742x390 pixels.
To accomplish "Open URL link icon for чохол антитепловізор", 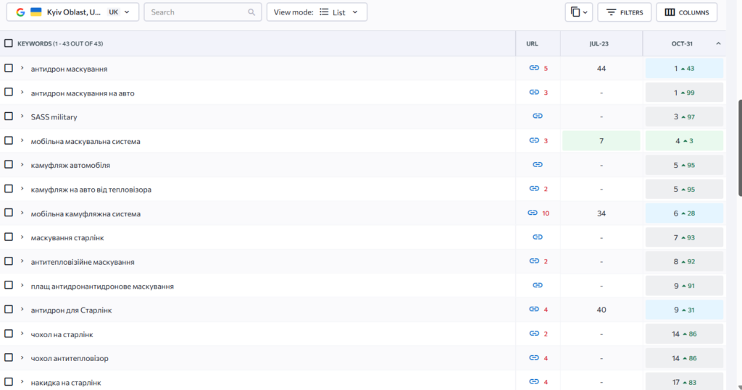I will click(534, 357).
